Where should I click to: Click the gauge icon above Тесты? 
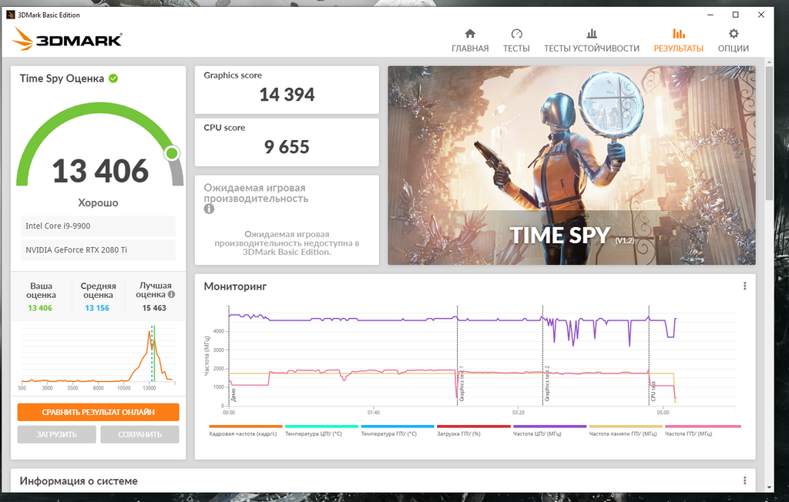[517, 34]
